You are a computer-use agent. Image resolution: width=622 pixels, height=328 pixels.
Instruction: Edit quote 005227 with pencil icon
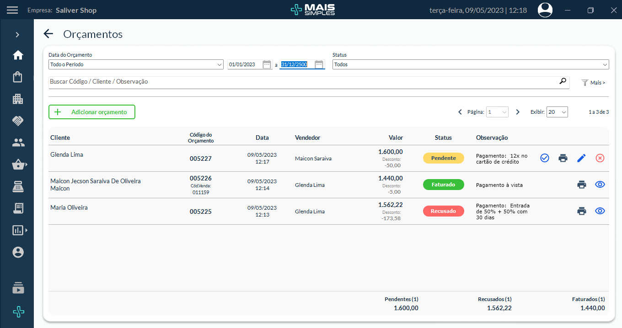tap(581, 158)
